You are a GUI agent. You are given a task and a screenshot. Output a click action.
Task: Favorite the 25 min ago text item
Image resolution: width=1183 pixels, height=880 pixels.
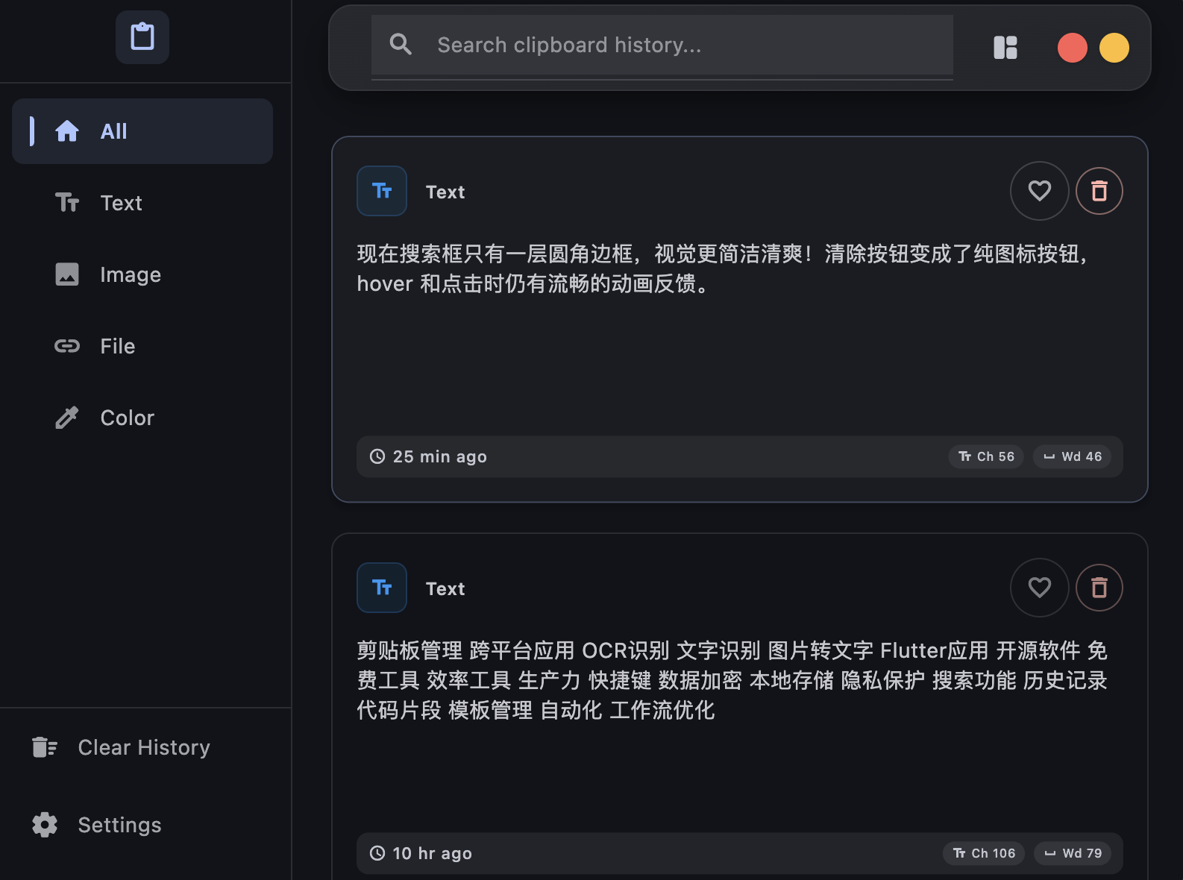(x=1040, y=191)
